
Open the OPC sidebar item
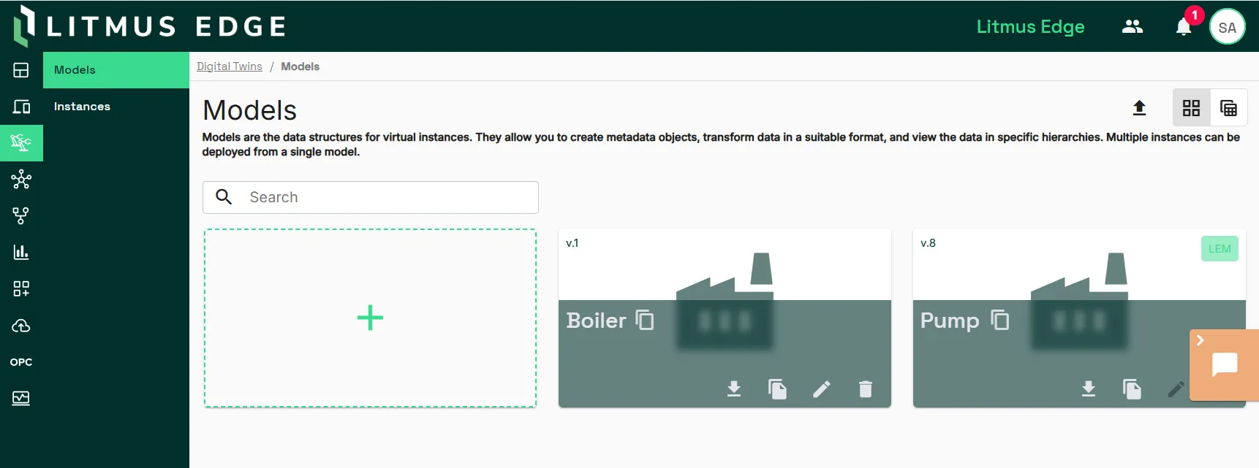tap(21, 362)
